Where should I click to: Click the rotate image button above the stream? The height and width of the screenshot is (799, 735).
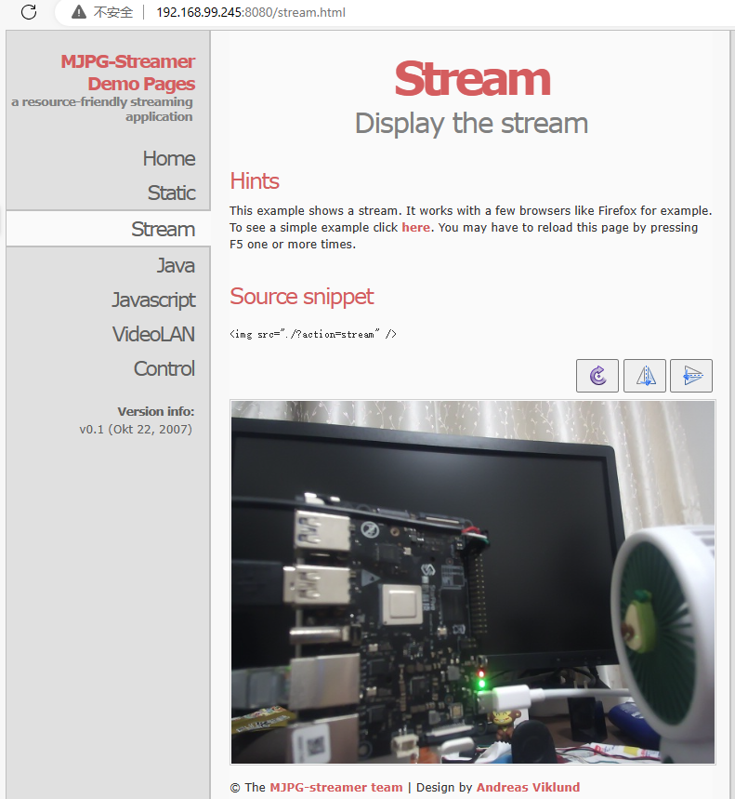597,376
